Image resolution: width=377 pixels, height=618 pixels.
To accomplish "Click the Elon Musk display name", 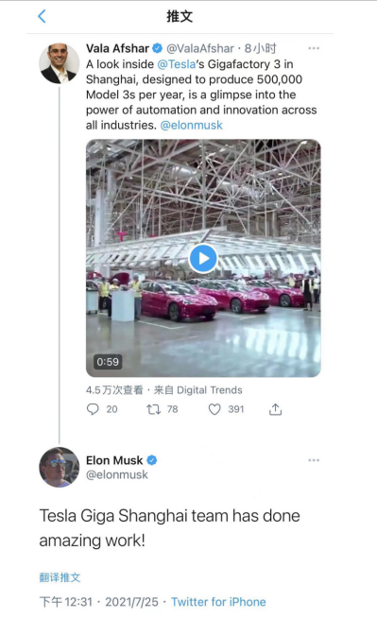I will coord(114,460).
